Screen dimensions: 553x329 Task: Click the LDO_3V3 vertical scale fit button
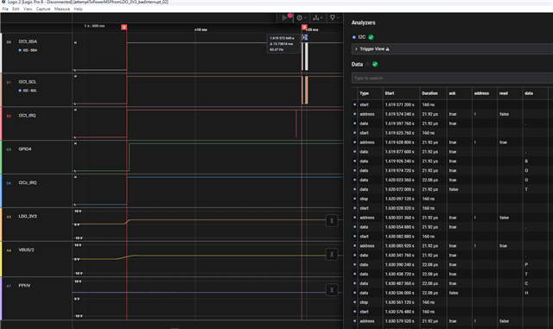tap(332, 221)
